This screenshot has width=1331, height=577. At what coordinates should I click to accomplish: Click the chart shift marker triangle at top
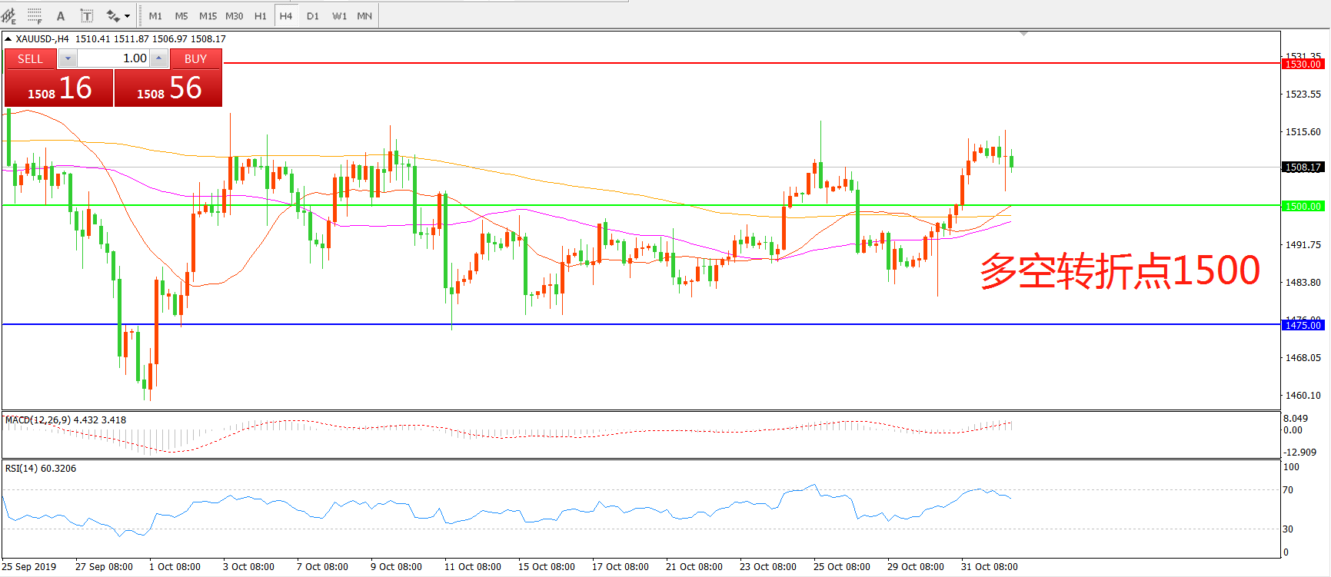1023,34
